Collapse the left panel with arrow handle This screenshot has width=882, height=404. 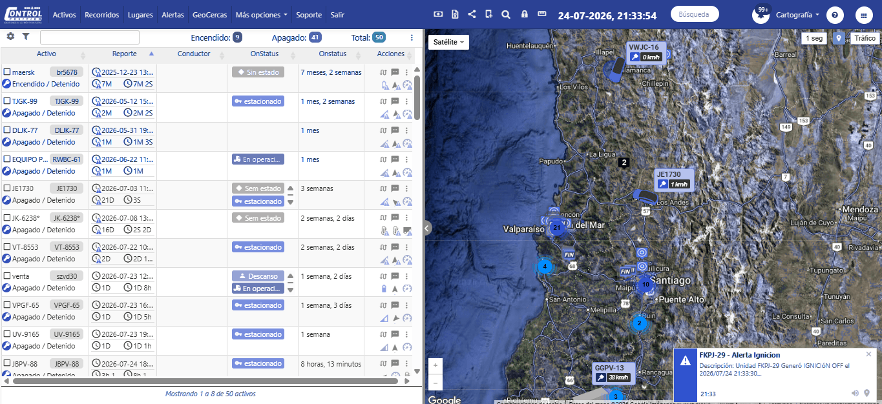pyautogui.click(x=426, y=227)
